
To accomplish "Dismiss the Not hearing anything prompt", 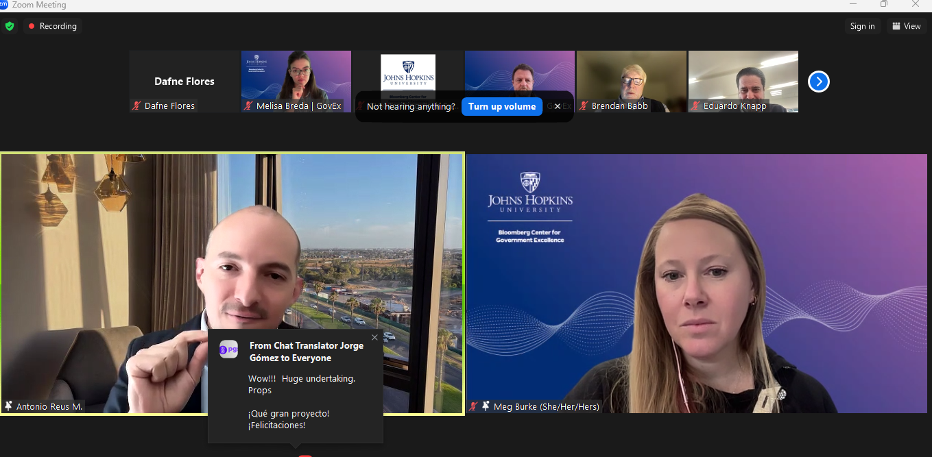I will click(x=558, y=106).
